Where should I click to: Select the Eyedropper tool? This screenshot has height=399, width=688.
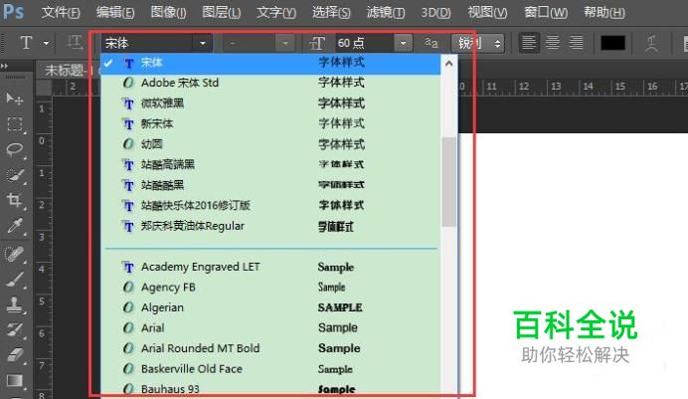pos(15,226)
